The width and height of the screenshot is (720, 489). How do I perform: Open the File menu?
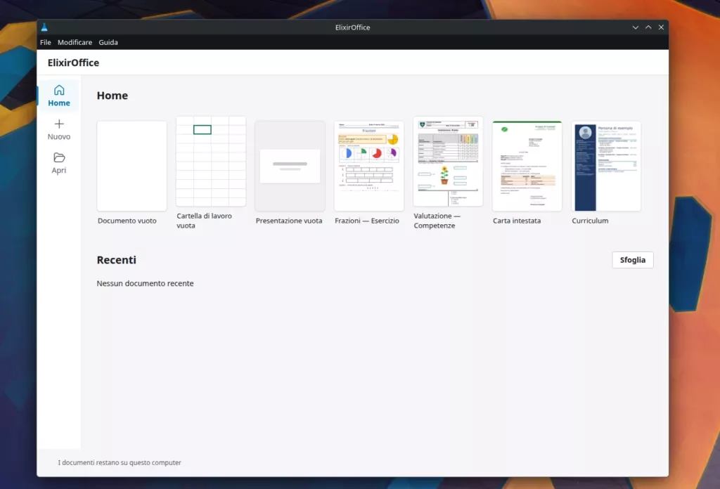tap(46, 42)
